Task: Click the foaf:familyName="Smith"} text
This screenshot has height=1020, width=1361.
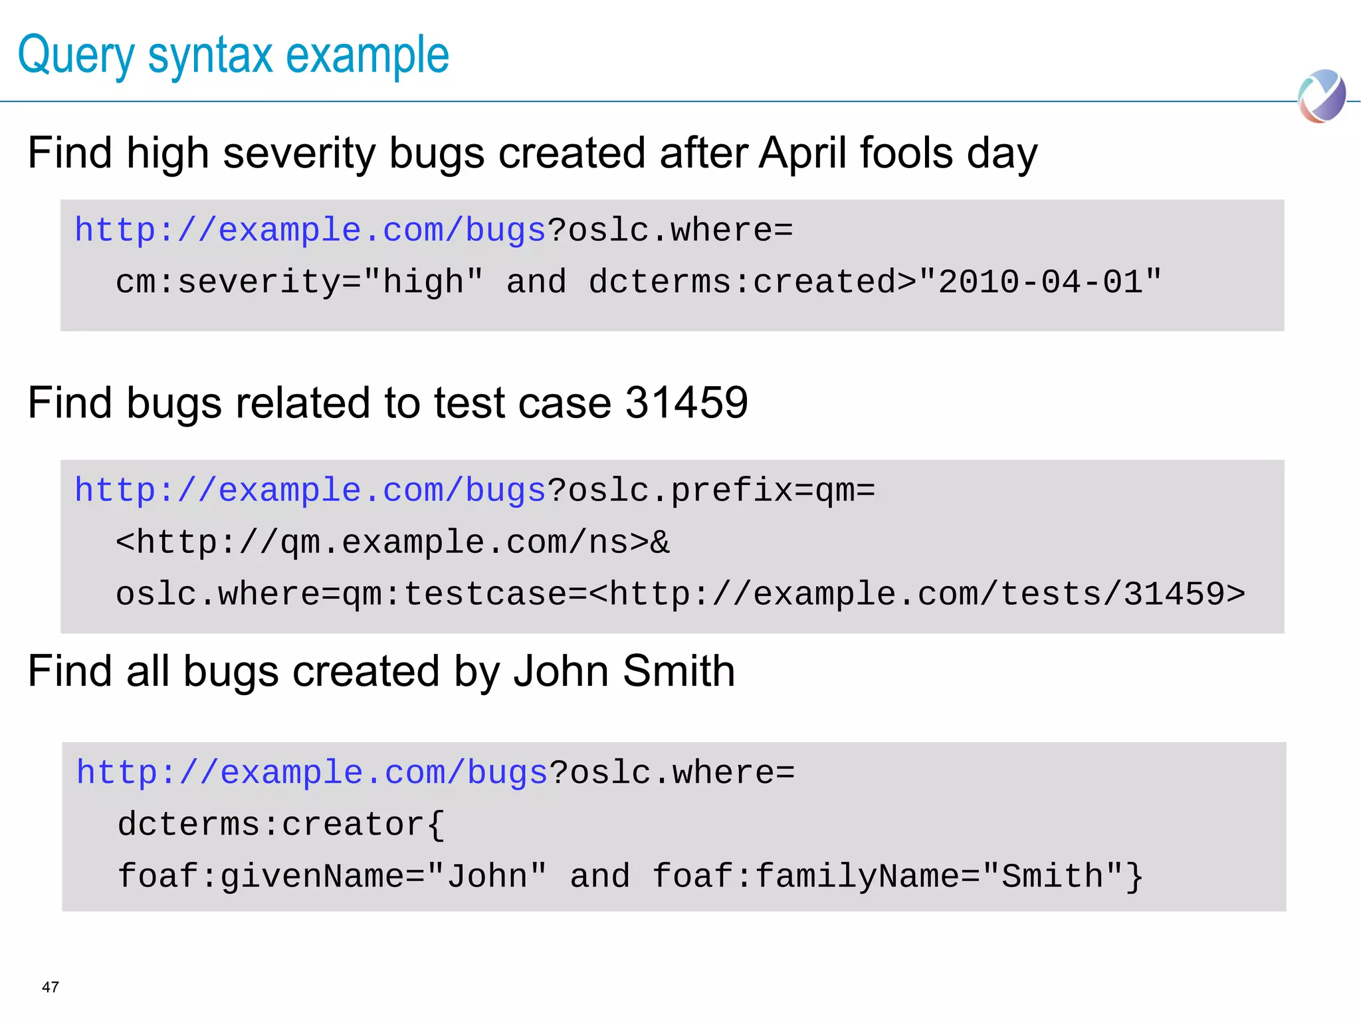Action: [897, 876]
